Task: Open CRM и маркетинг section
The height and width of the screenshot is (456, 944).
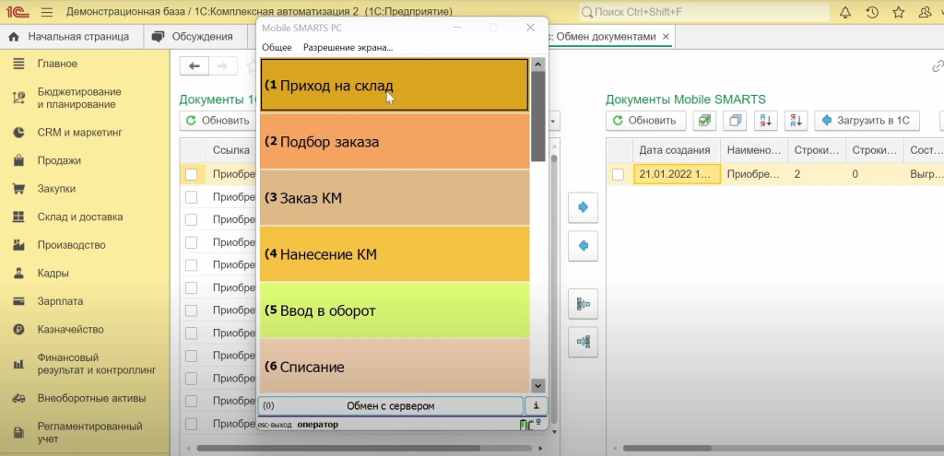Action: [x=79, y=133]
